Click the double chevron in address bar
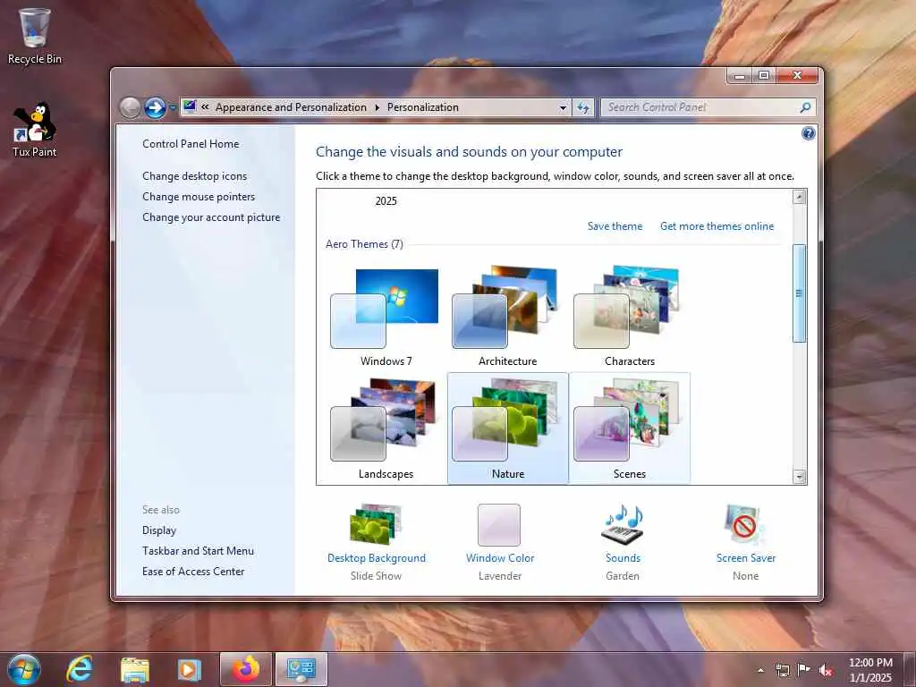The image size is (916, 687). 205,107
